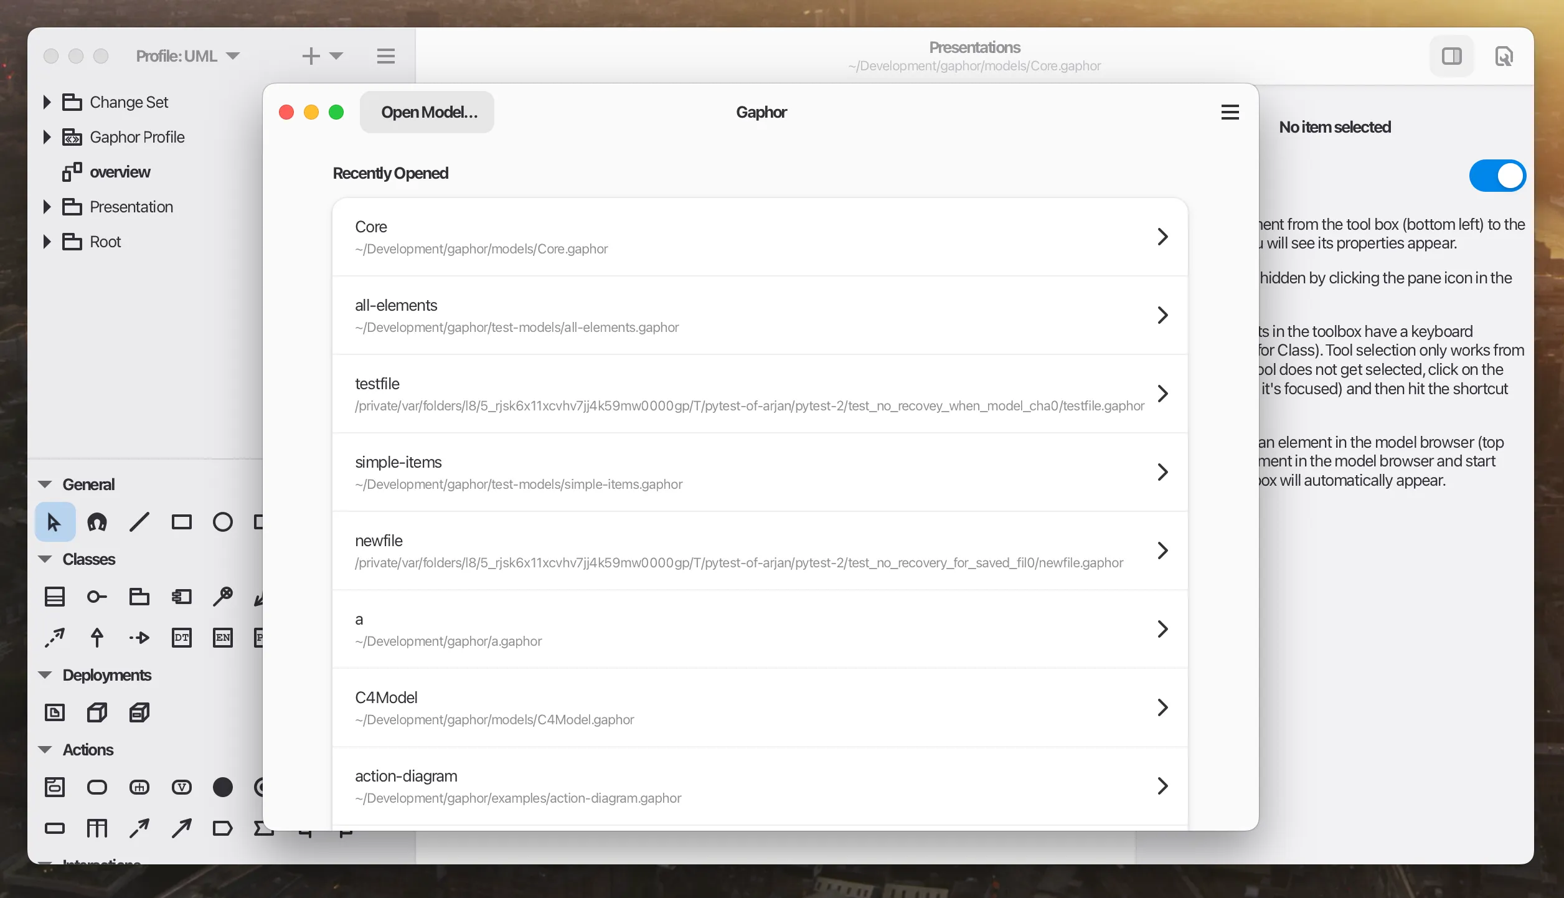
Task: Open the Gaphor dialog hamburger menu
Action: click(x=1230, y=112)
